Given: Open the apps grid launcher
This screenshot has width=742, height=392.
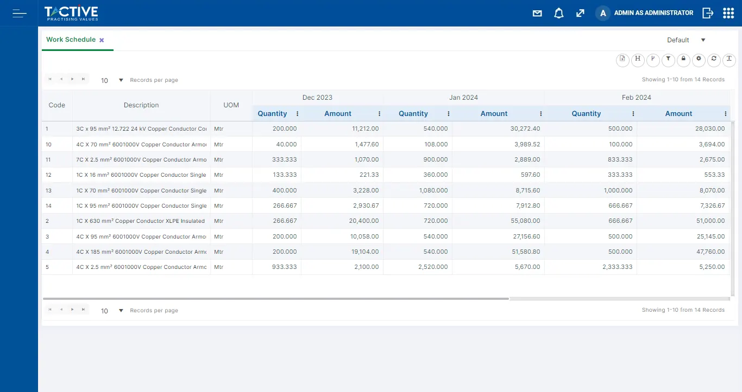Looking at the screenshot, I should coord(728,14).
